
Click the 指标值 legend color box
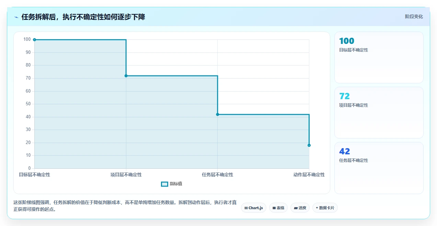(x=164, y=184)
